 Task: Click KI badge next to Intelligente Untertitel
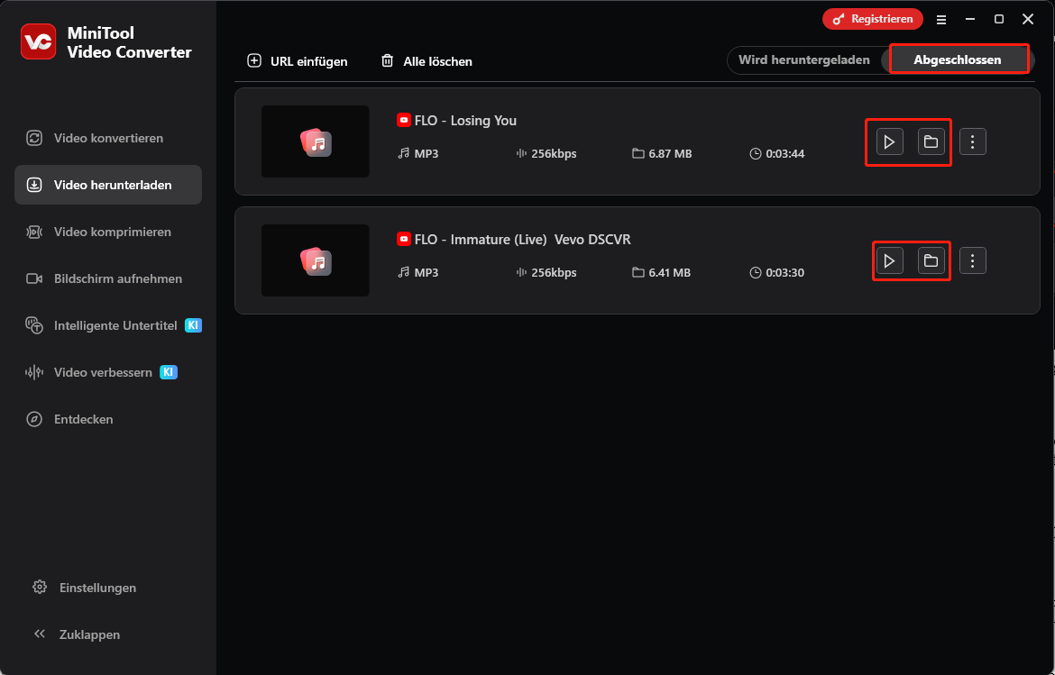click(193, 325)
